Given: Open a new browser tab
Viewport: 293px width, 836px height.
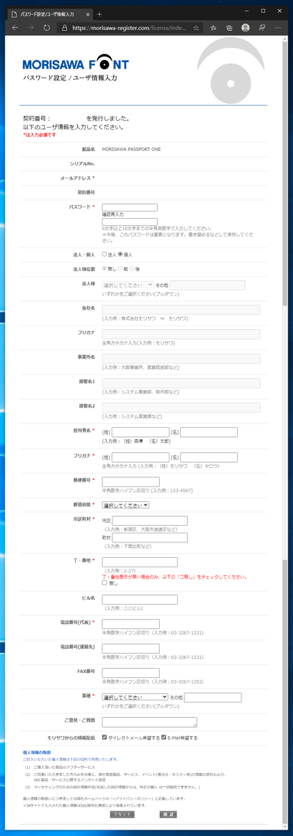Looking at the screenshot, I should [x=100, y=14].
